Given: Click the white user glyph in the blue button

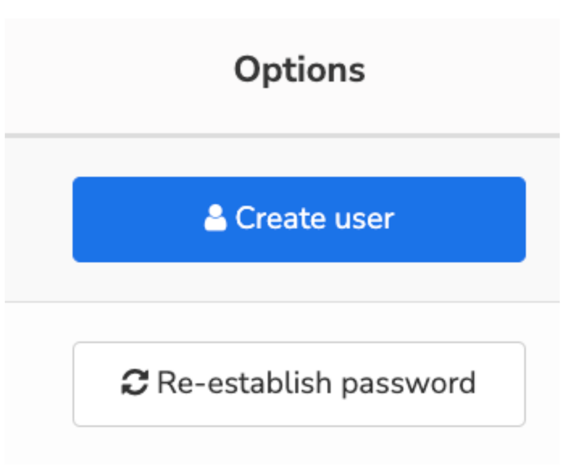Looking at the screenshot, I should [215, 217].
